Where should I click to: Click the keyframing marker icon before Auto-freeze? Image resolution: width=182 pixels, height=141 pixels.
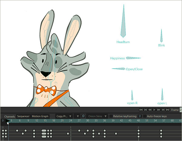(x=140, y=116)
